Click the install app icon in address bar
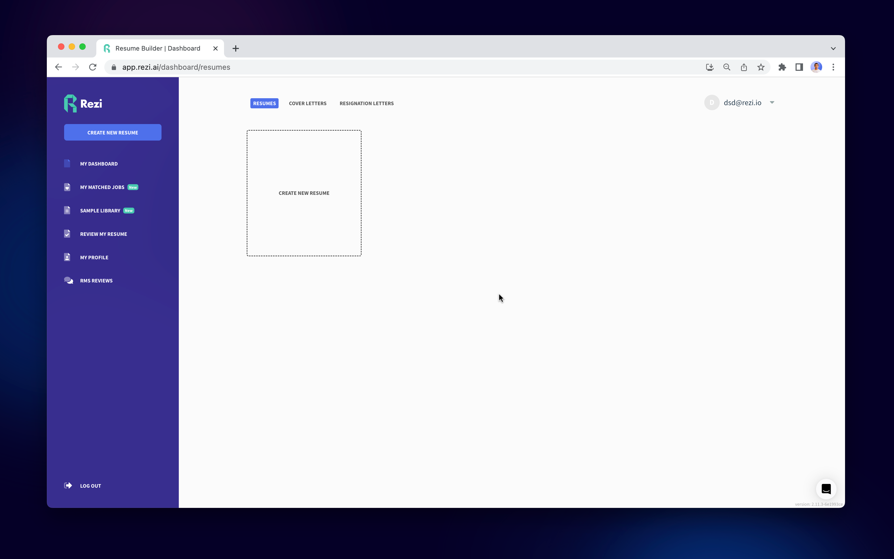 click(710, 67)
